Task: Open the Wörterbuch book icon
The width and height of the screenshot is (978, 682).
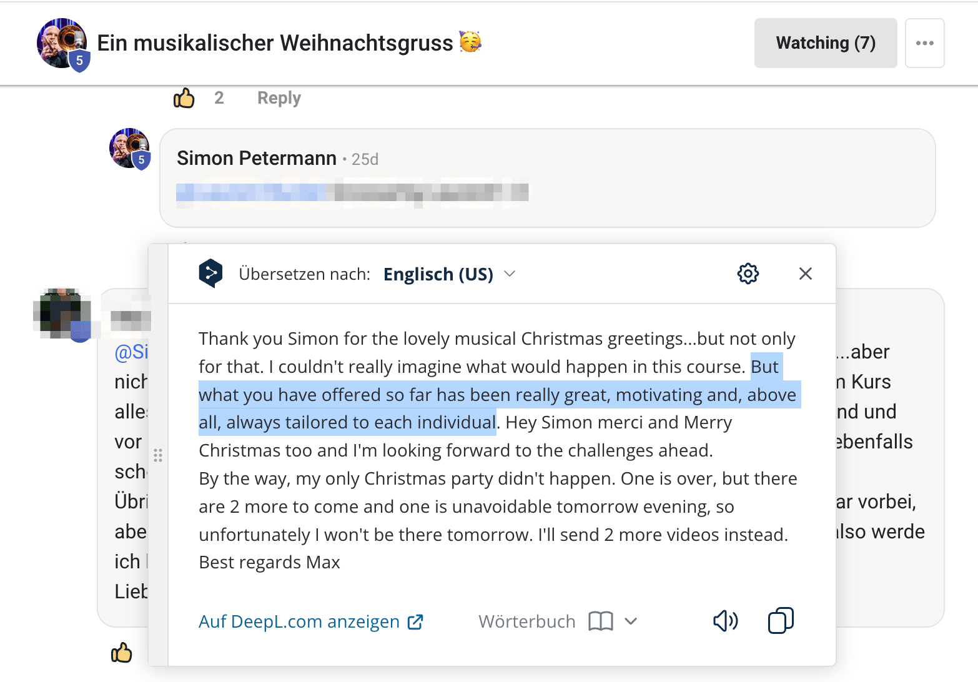Action: 600,621
